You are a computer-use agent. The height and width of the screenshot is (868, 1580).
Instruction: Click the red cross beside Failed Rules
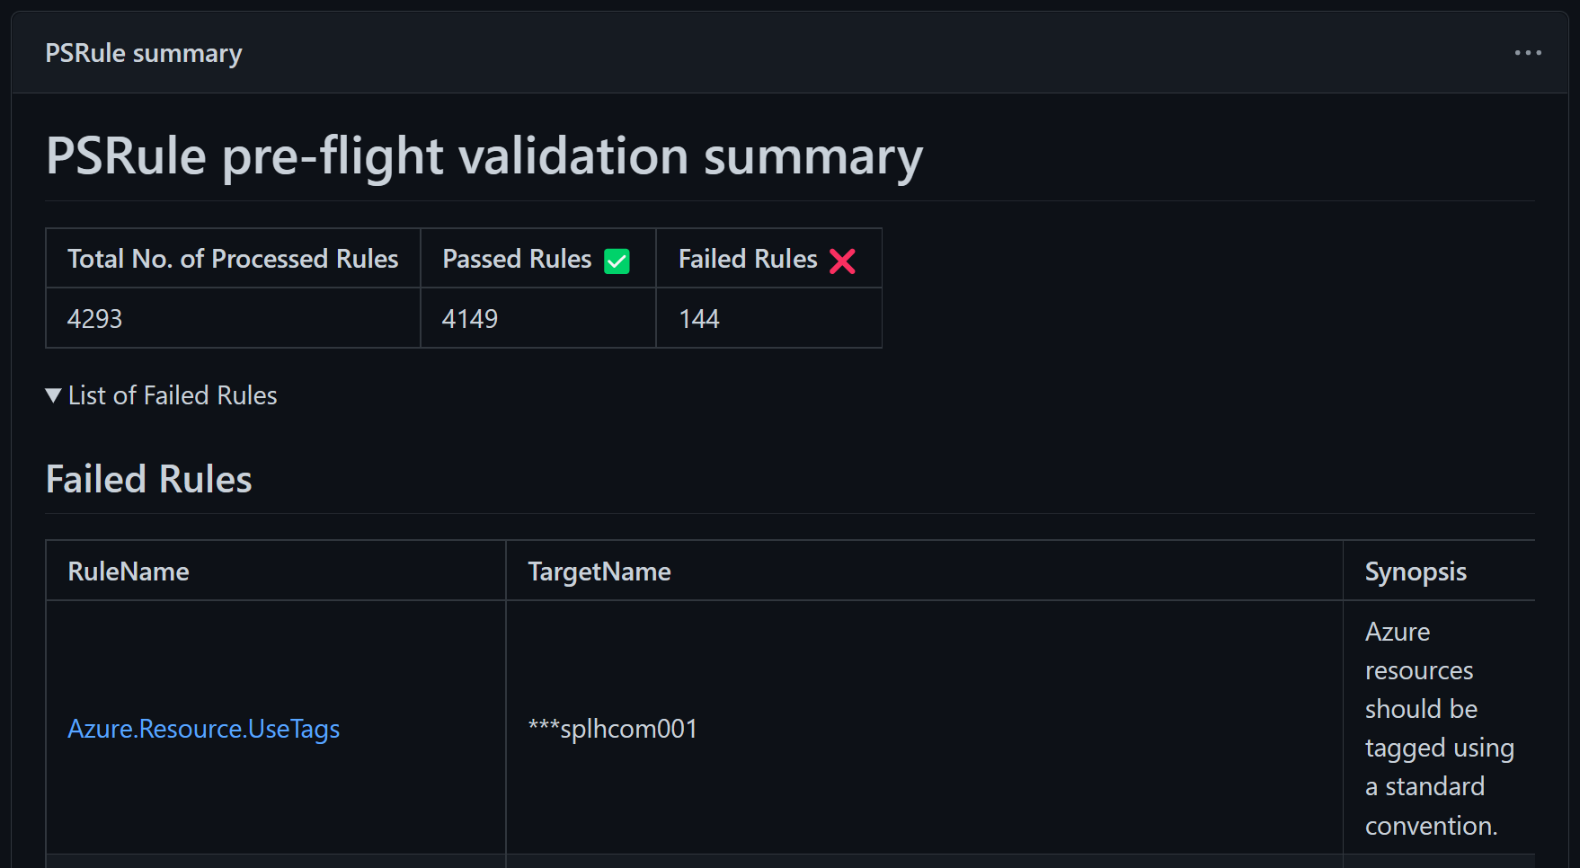pyautogui.click(x=843, y=260)
